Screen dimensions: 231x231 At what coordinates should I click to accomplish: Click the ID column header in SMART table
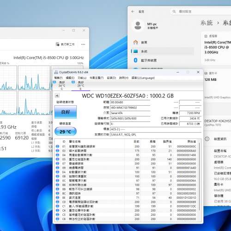(x=64, y=141)
